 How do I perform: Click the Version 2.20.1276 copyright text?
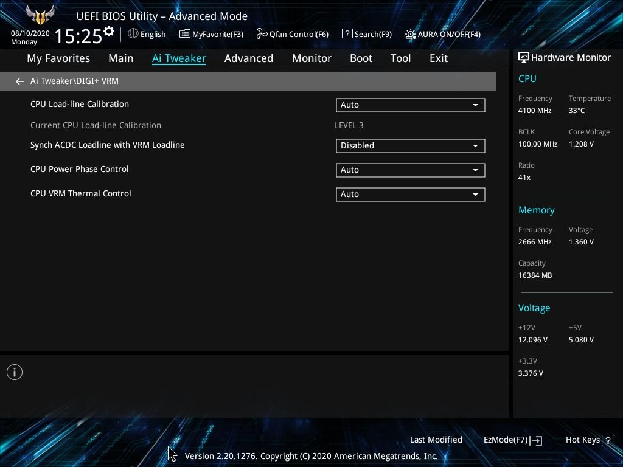click(311, 456)
